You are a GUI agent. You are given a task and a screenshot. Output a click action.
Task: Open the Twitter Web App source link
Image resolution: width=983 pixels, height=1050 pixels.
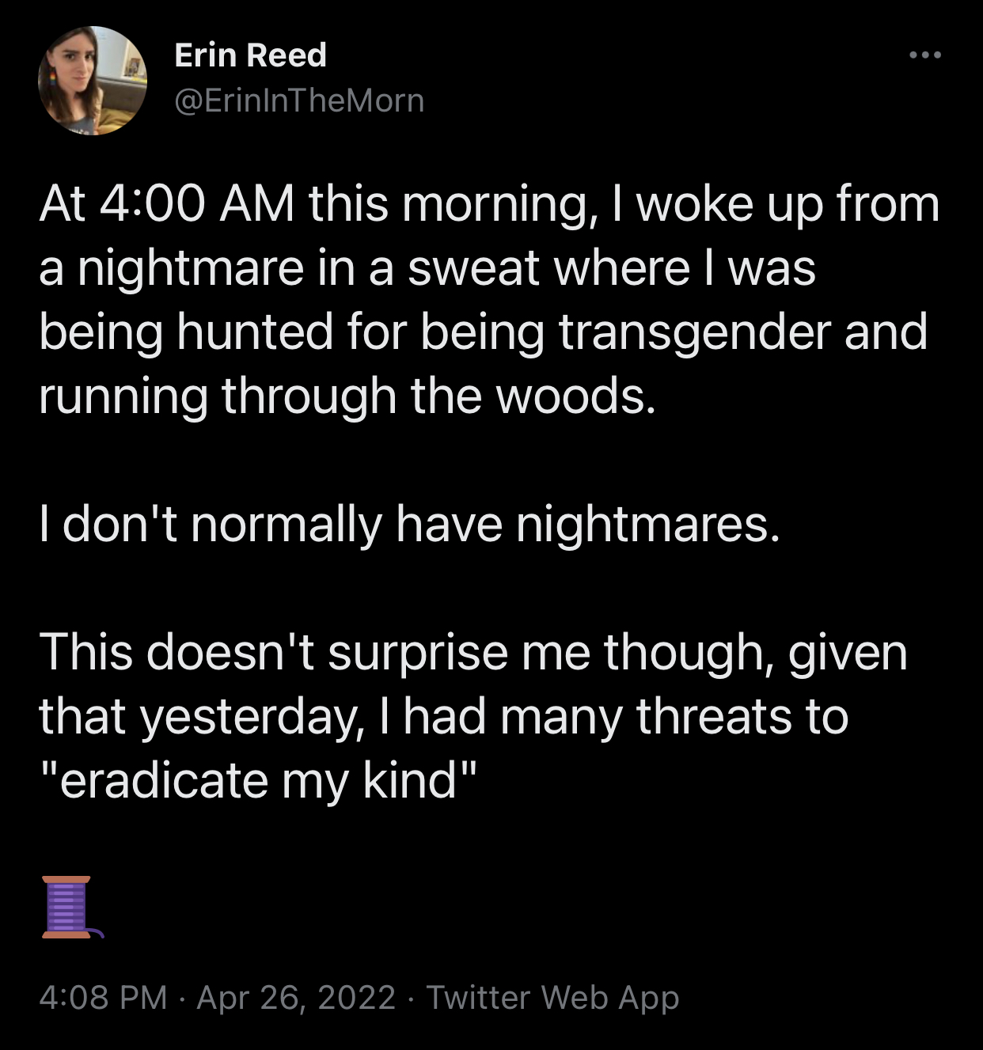point(552,998)
